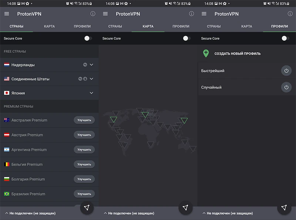Enable Secure Core on the ПРОФИЛИ screen
Image resolution: width=296 pixels, height=220 pixels.
284,38
